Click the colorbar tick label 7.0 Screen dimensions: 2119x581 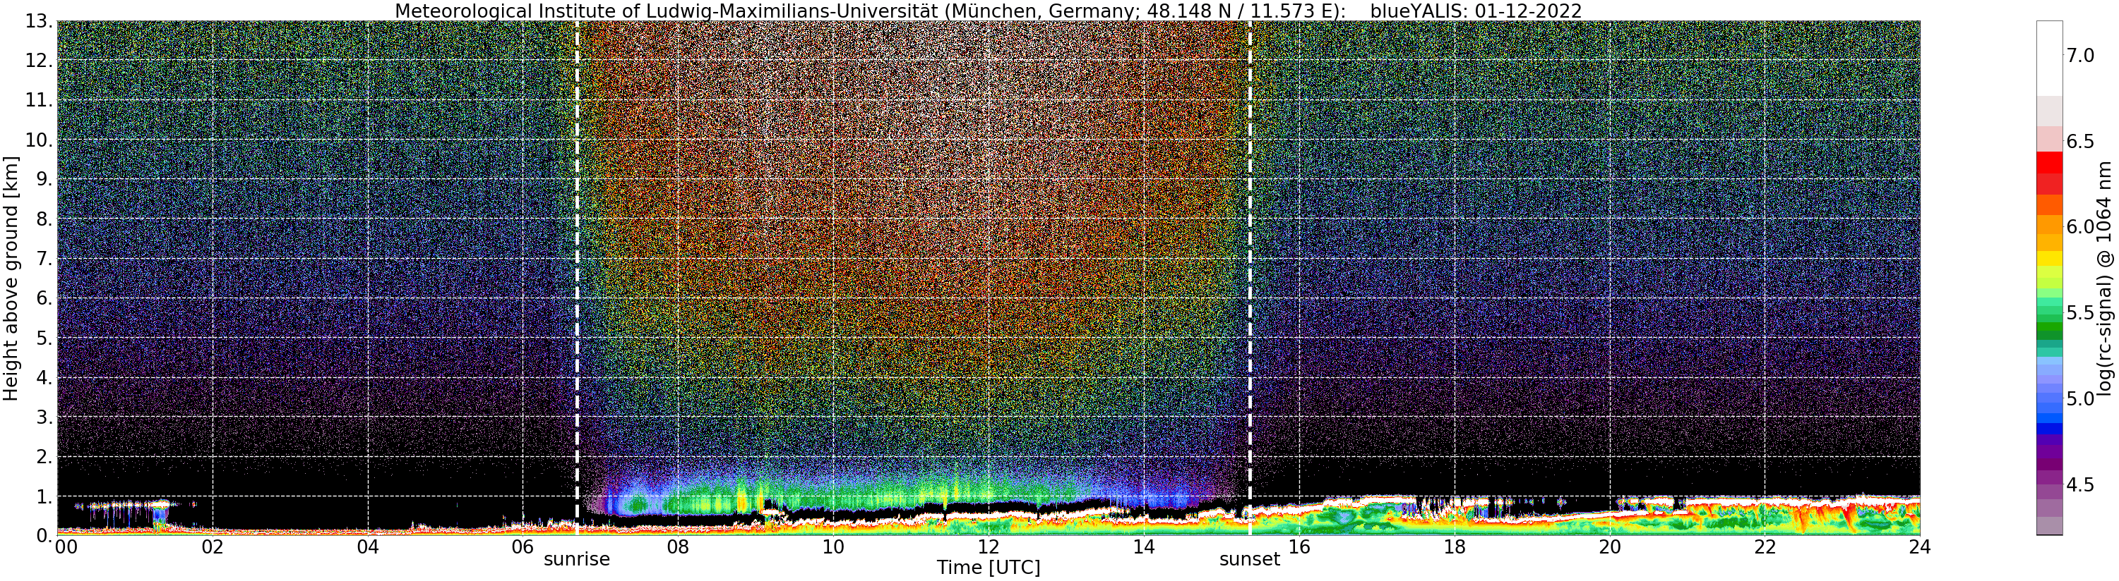coord(2080,55)
